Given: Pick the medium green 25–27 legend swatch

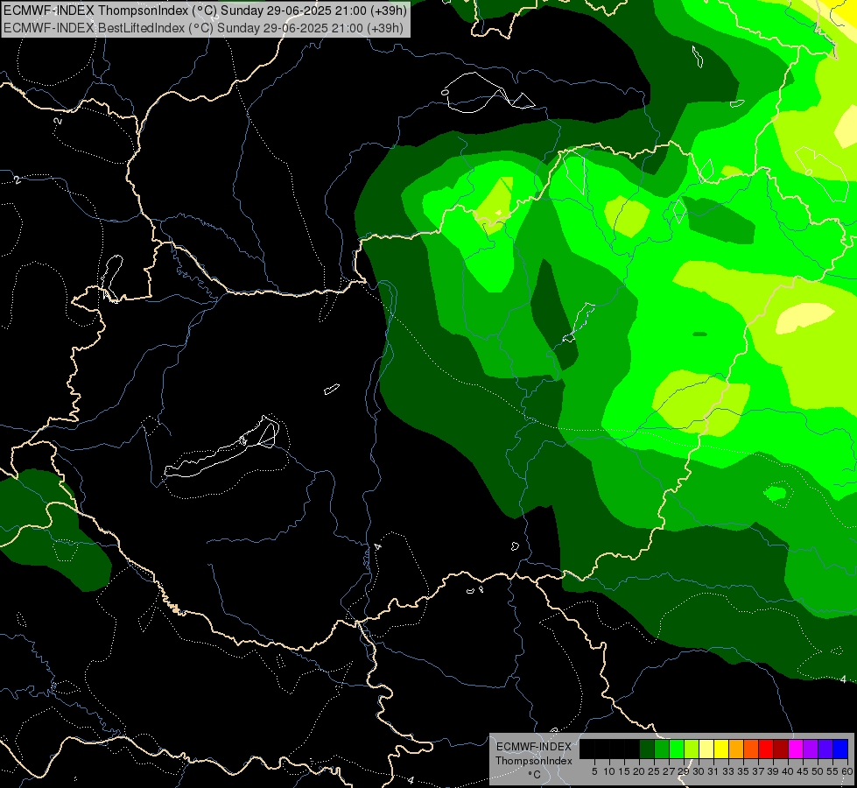Looking at the screenshot, I should tap(662, 749).
